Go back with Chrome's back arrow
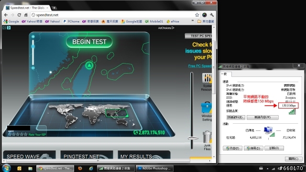 pyautogui.click(x=6, y=15)
